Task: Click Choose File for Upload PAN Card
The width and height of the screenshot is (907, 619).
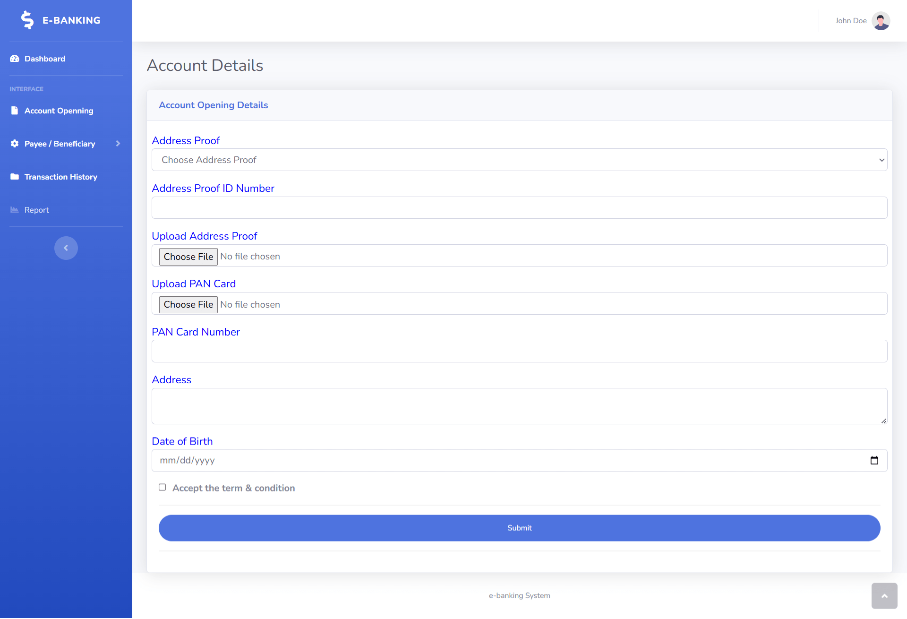Action: pos(188,304)
